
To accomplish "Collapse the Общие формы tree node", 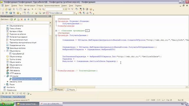I will click(x=5, y=51).
